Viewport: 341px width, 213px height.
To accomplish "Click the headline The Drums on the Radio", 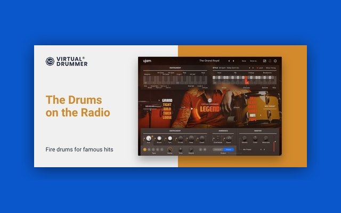I will pyautogui.click(x=78, y=106).
